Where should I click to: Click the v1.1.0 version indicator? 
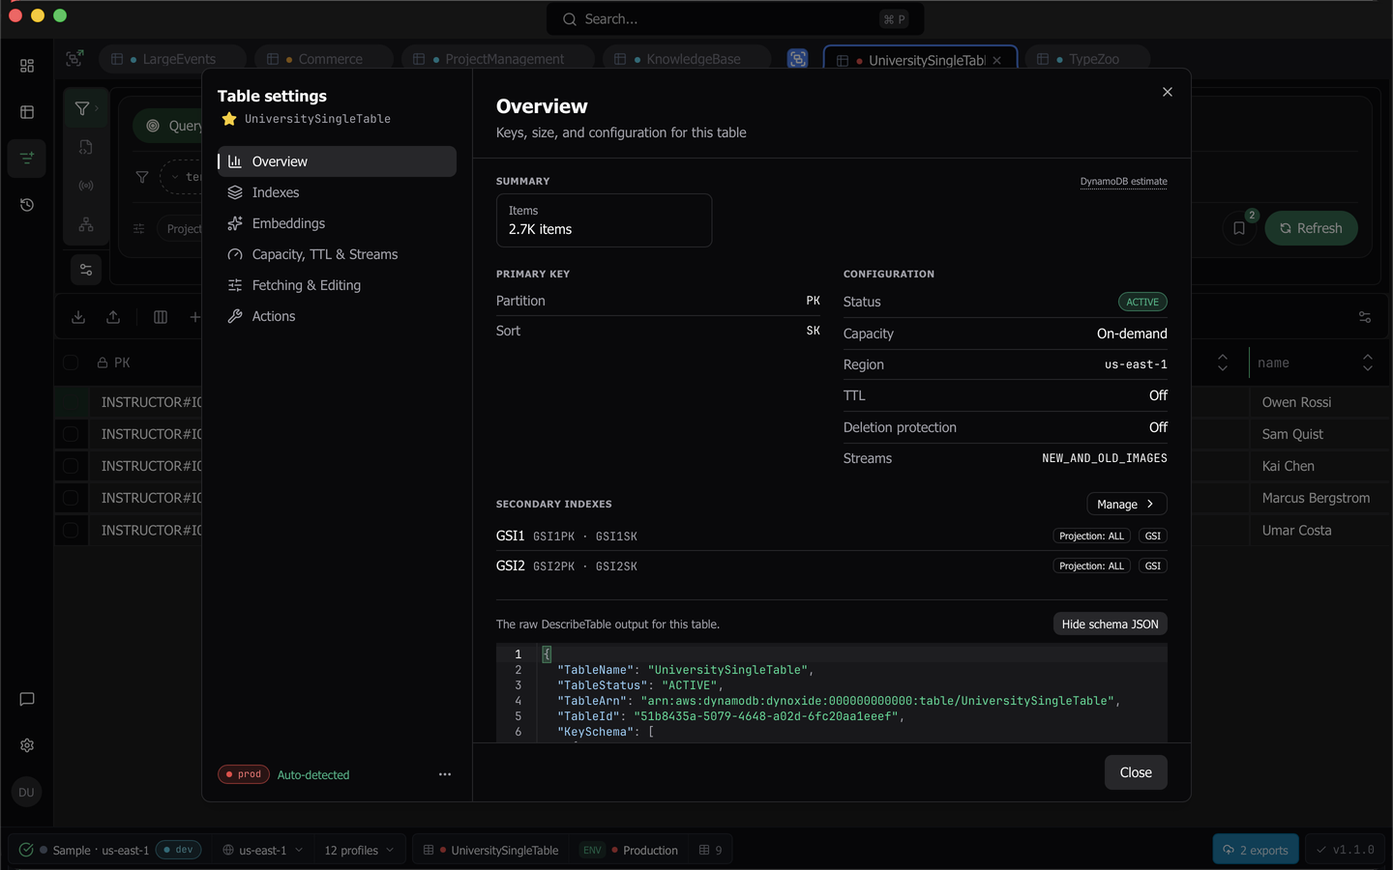coord(1345,850)
